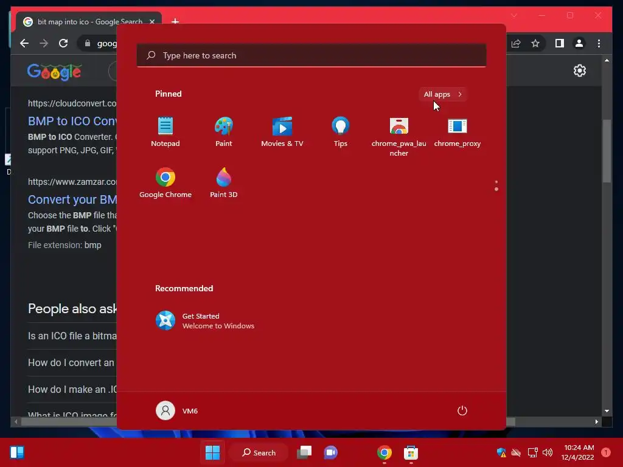The height and width of the screenshot is (467, 623).
Task: Close the bit map into ico tab
Action: click(x=152, y=21)
